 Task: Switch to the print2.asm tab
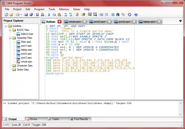(x=124, y=22)
